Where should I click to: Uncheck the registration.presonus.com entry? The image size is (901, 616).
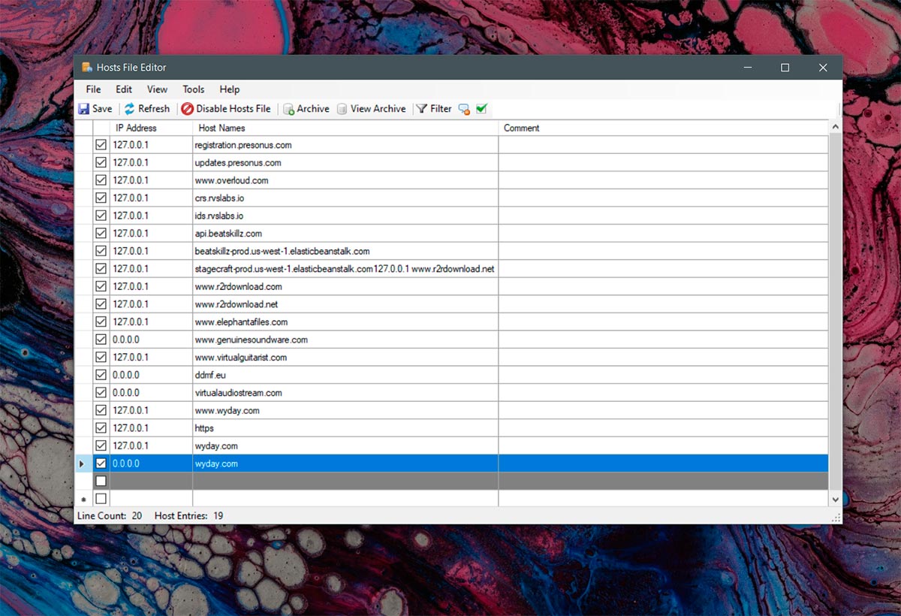pos(101,145)
